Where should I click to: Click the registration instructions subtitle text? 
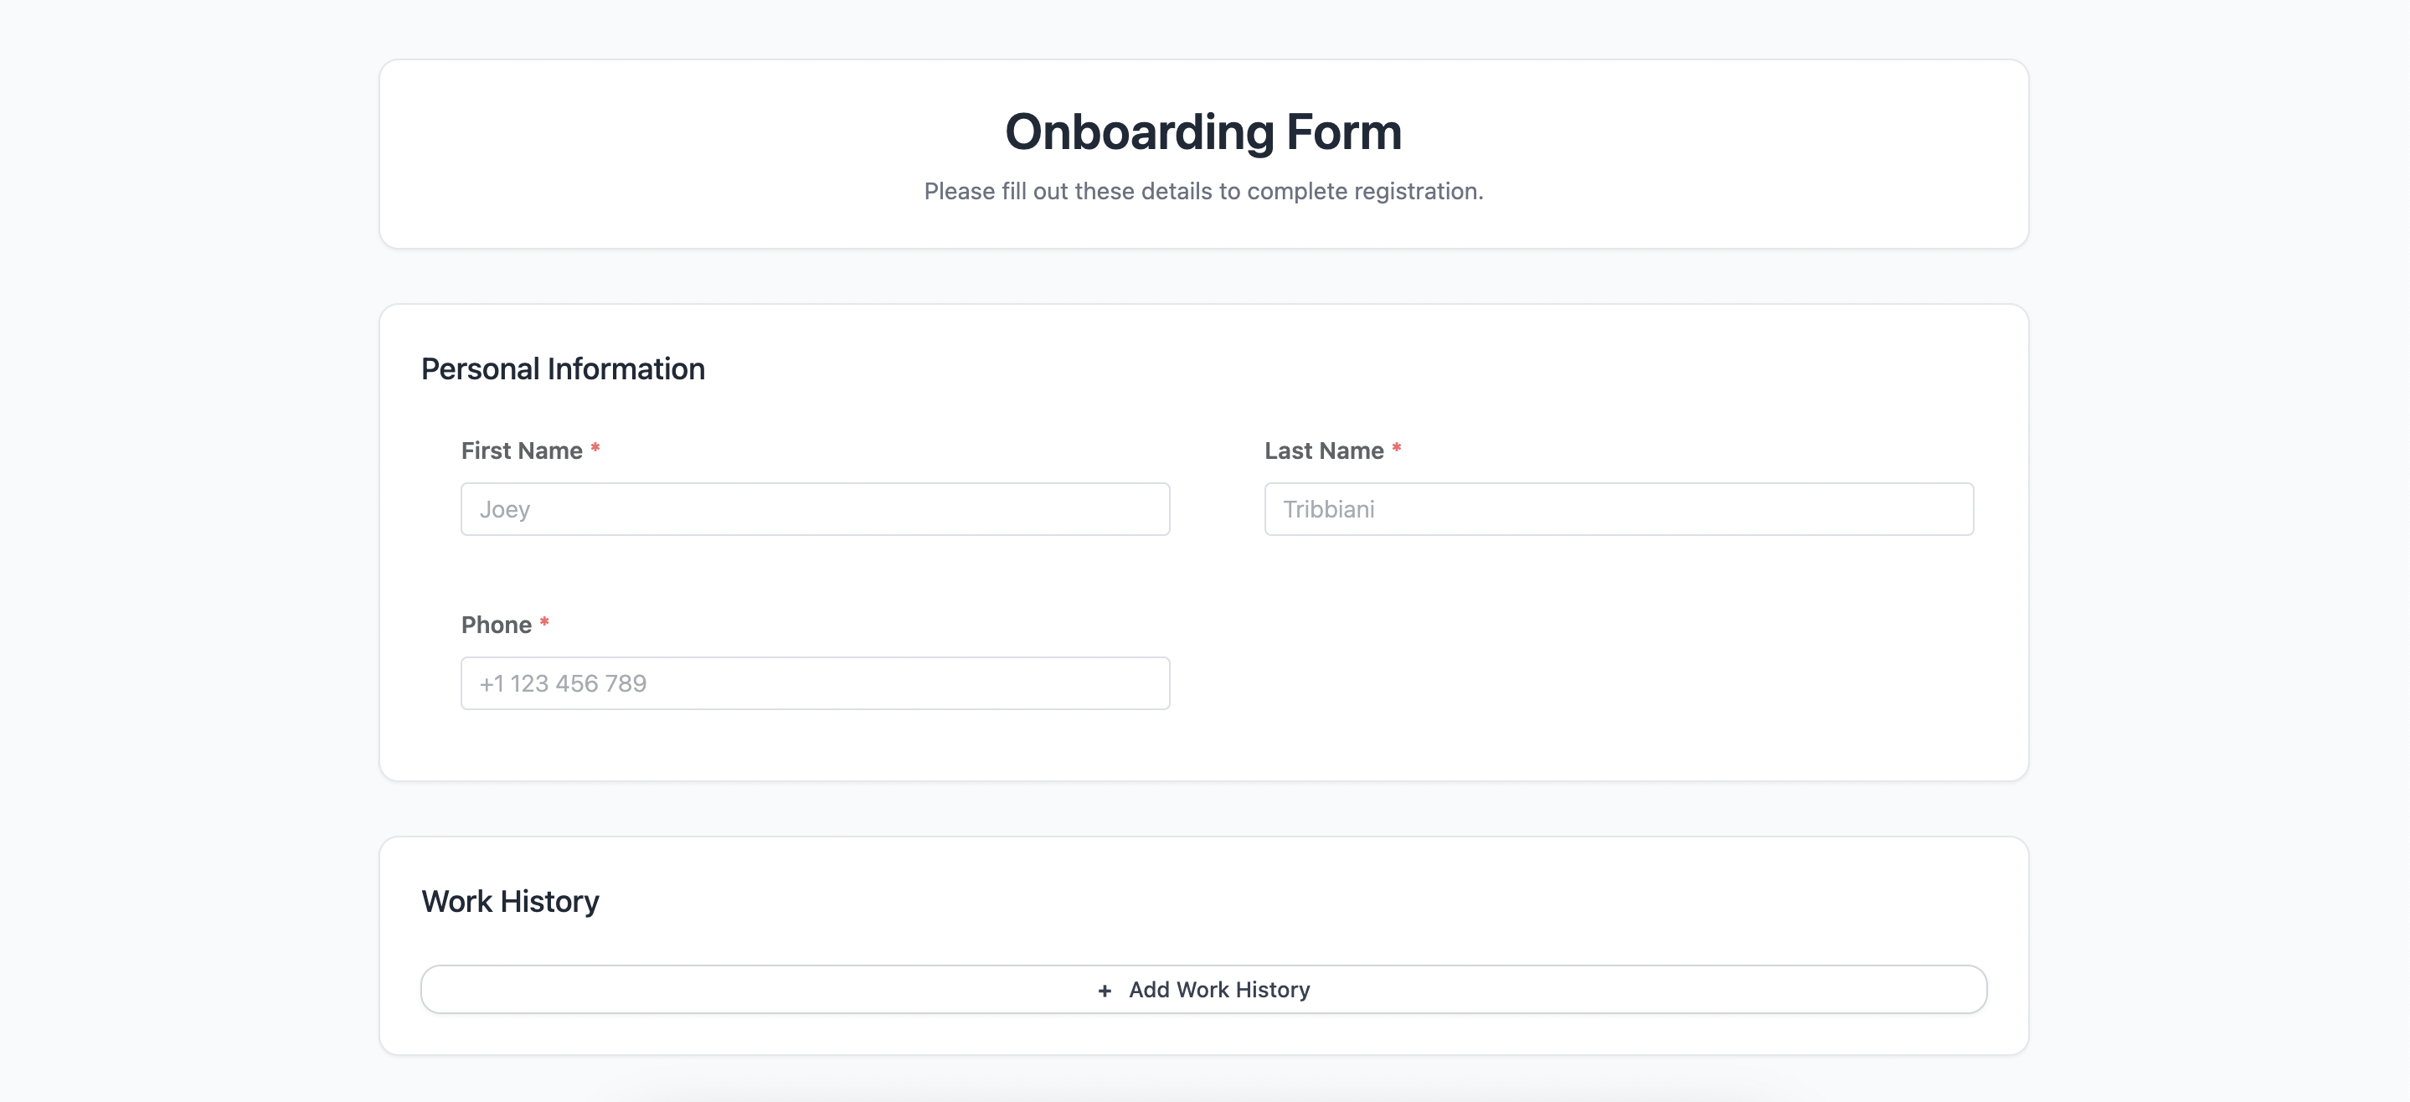[1203, 191]
